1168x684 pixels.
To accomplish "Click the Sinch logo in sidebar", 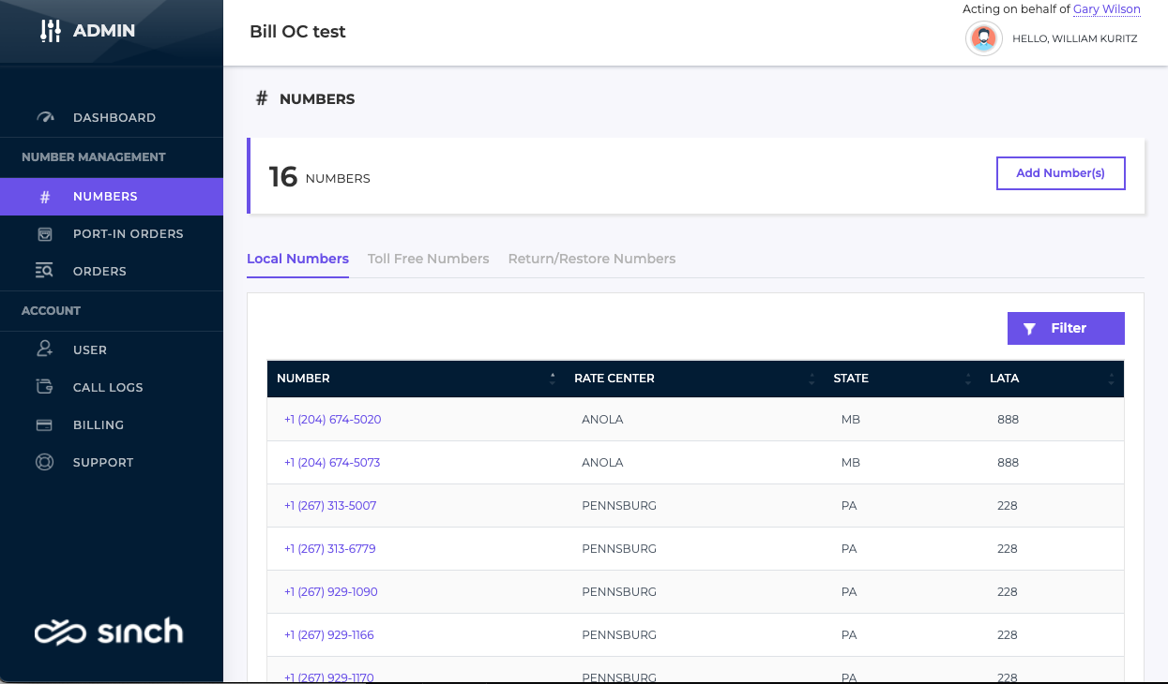I will [109, 632].
